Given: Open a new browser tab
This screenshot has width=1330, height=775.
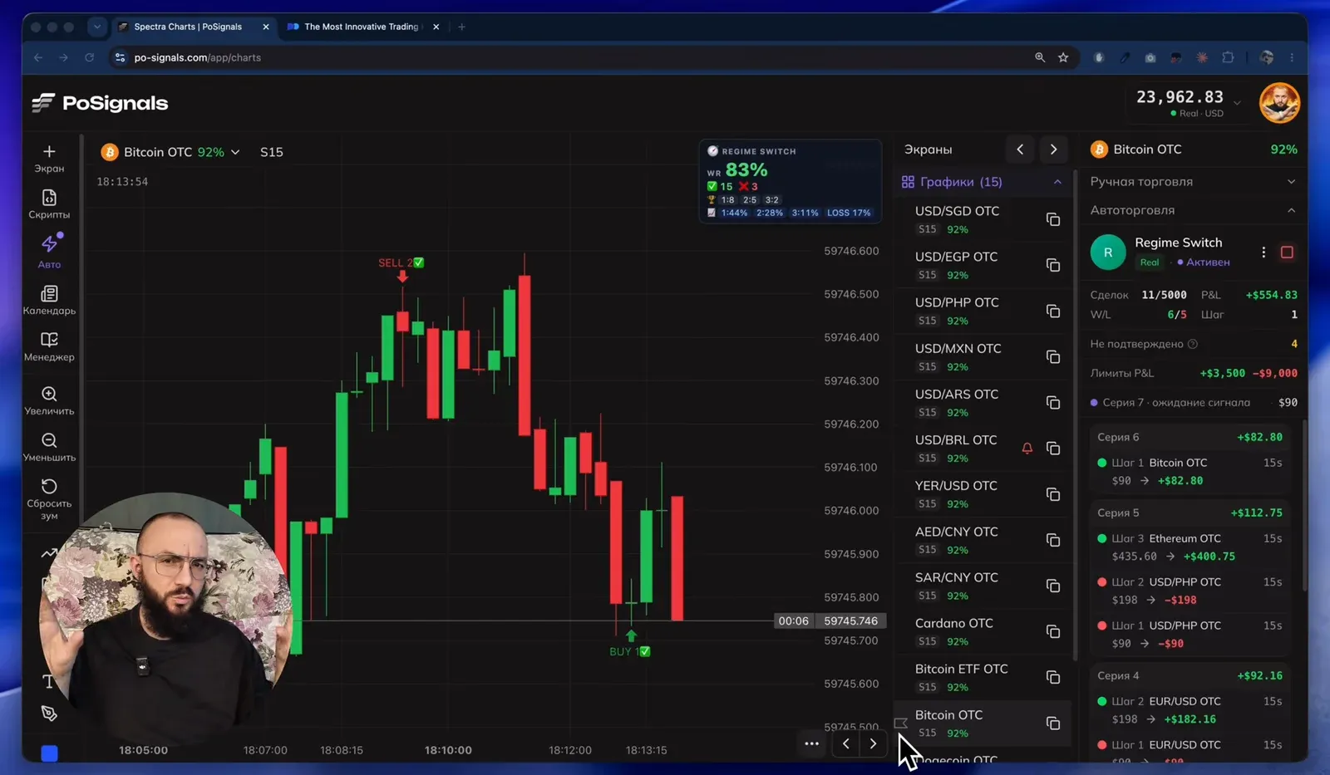Looking at the screenshot, I should click(461, 27).
